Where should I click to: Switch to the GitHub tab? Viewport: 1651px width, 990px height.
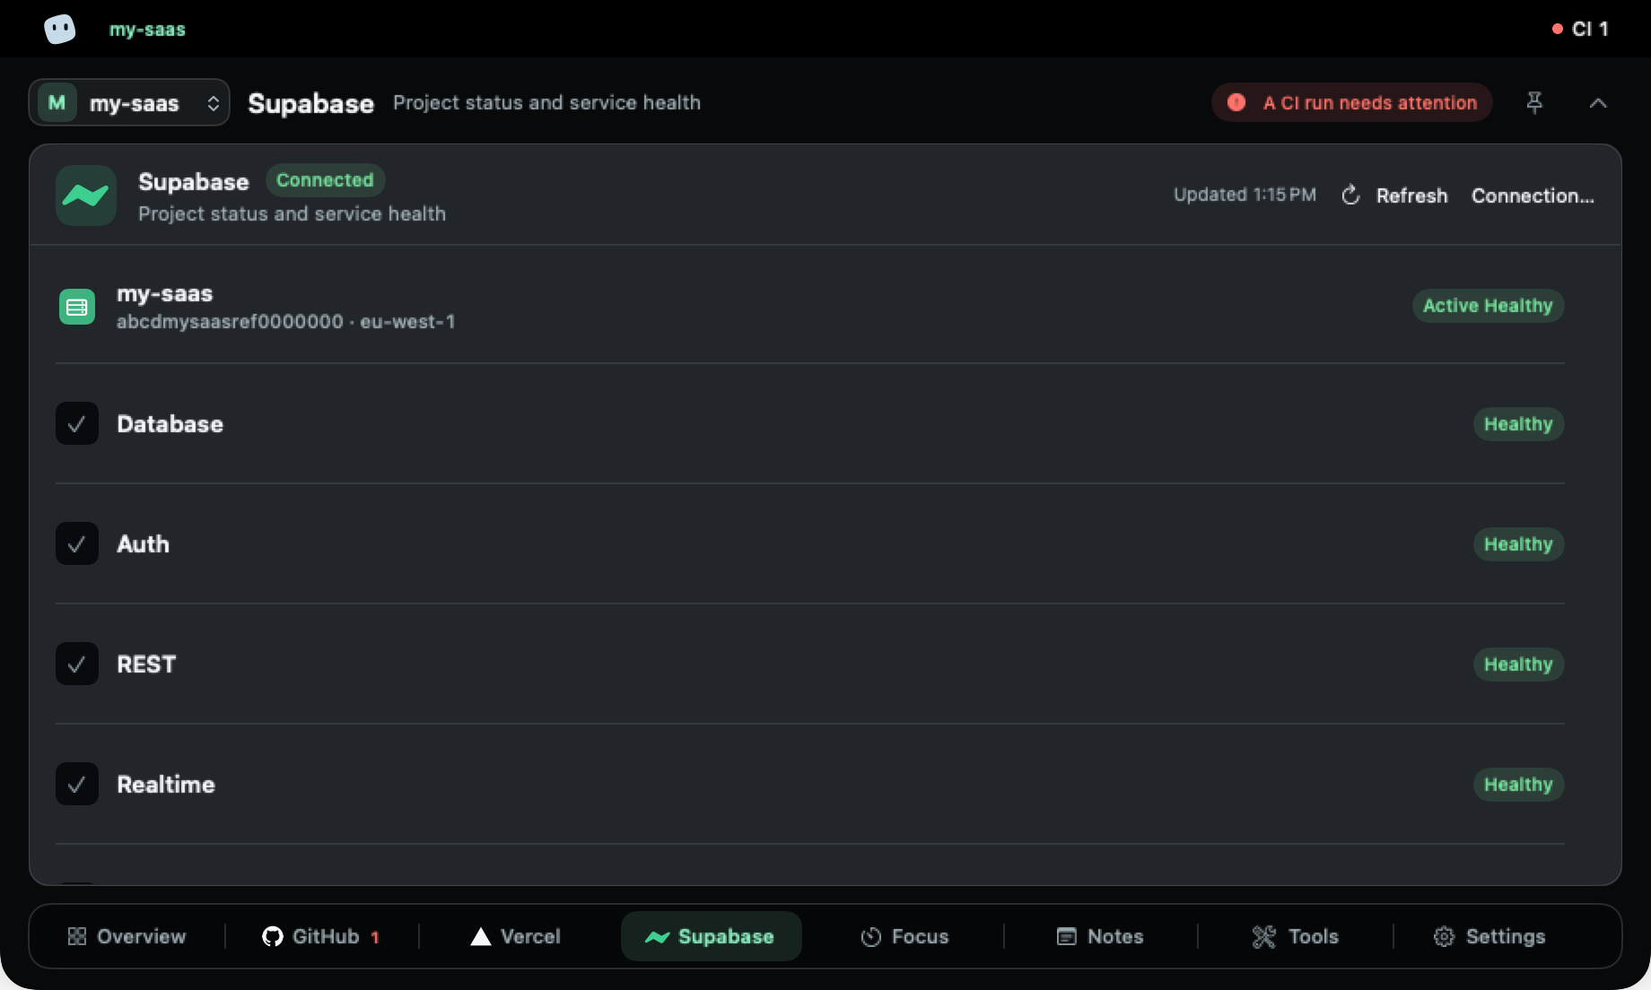(x=321, y=936)
